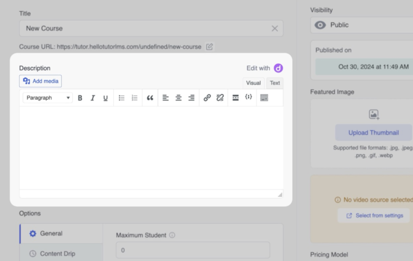The image size is (413, 261).
Task: Apply blockquote formatting
Action: pyautogui.click(x=150, y=98)
